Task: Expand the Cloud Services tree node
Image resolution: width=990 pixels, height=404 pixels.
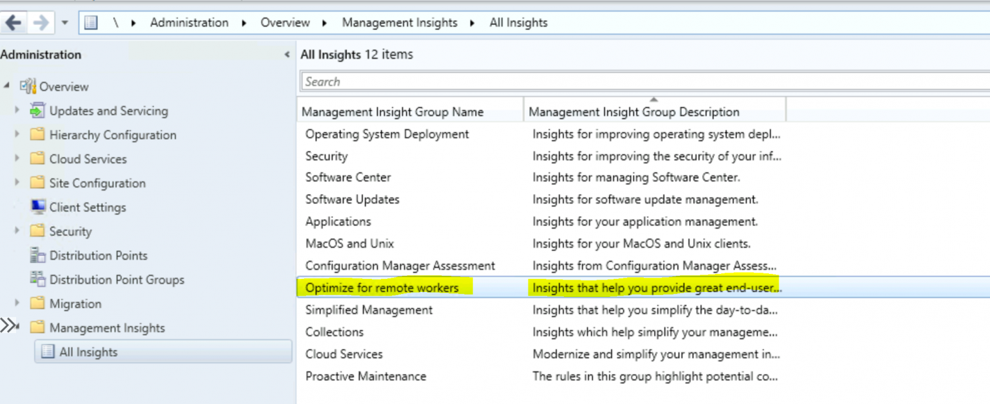Action: click(17, 159)
